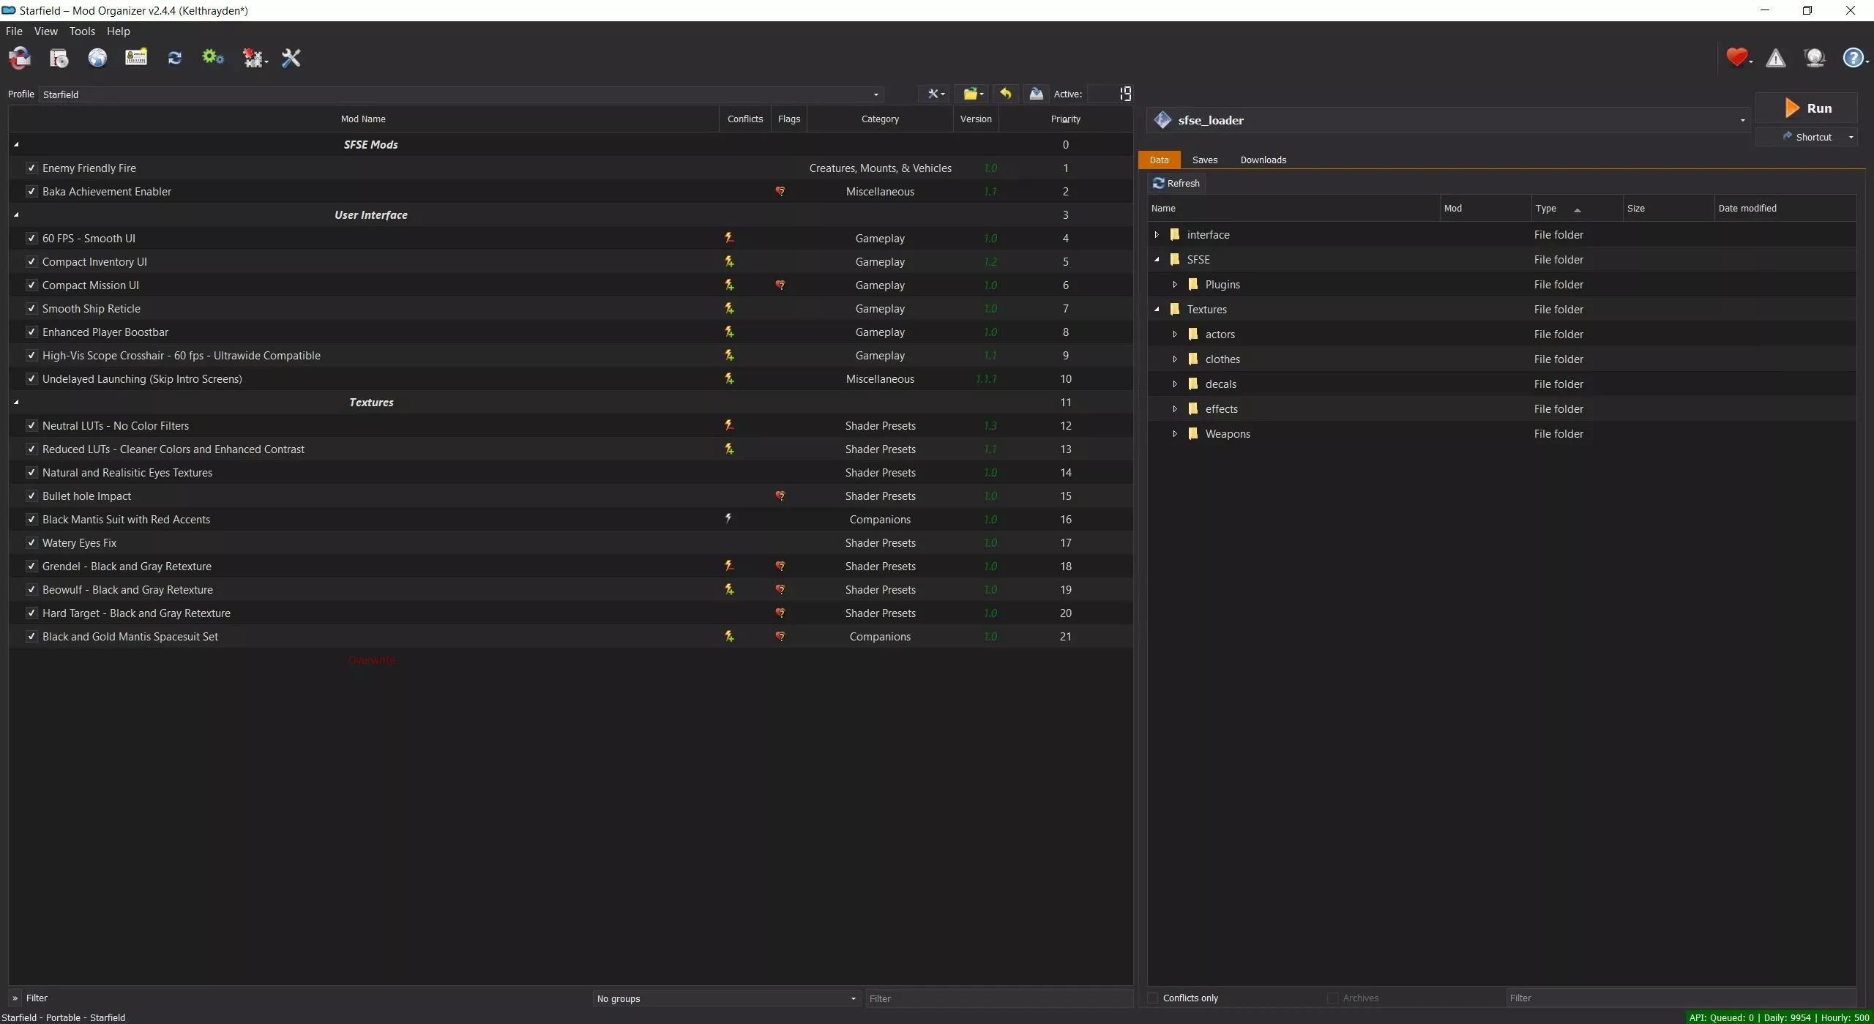Click the flag icon for Baka Achievement Enabler

[x=780, y=191]
